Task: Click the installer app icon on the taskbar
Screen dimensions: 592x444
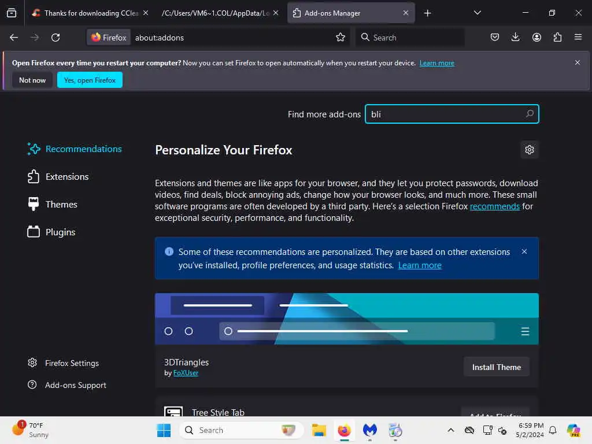Action: 395,430
